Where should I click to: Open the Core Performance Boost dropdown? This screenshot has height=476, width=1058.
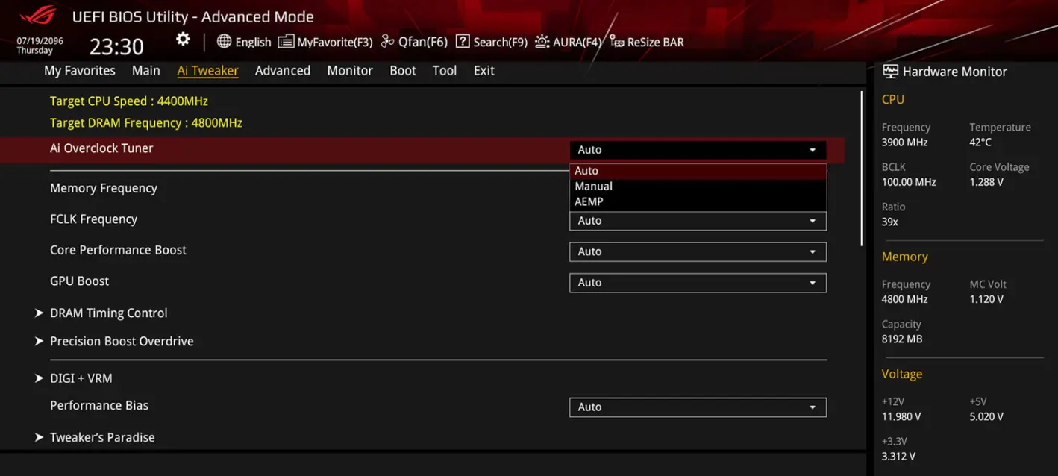pos(697,252)
